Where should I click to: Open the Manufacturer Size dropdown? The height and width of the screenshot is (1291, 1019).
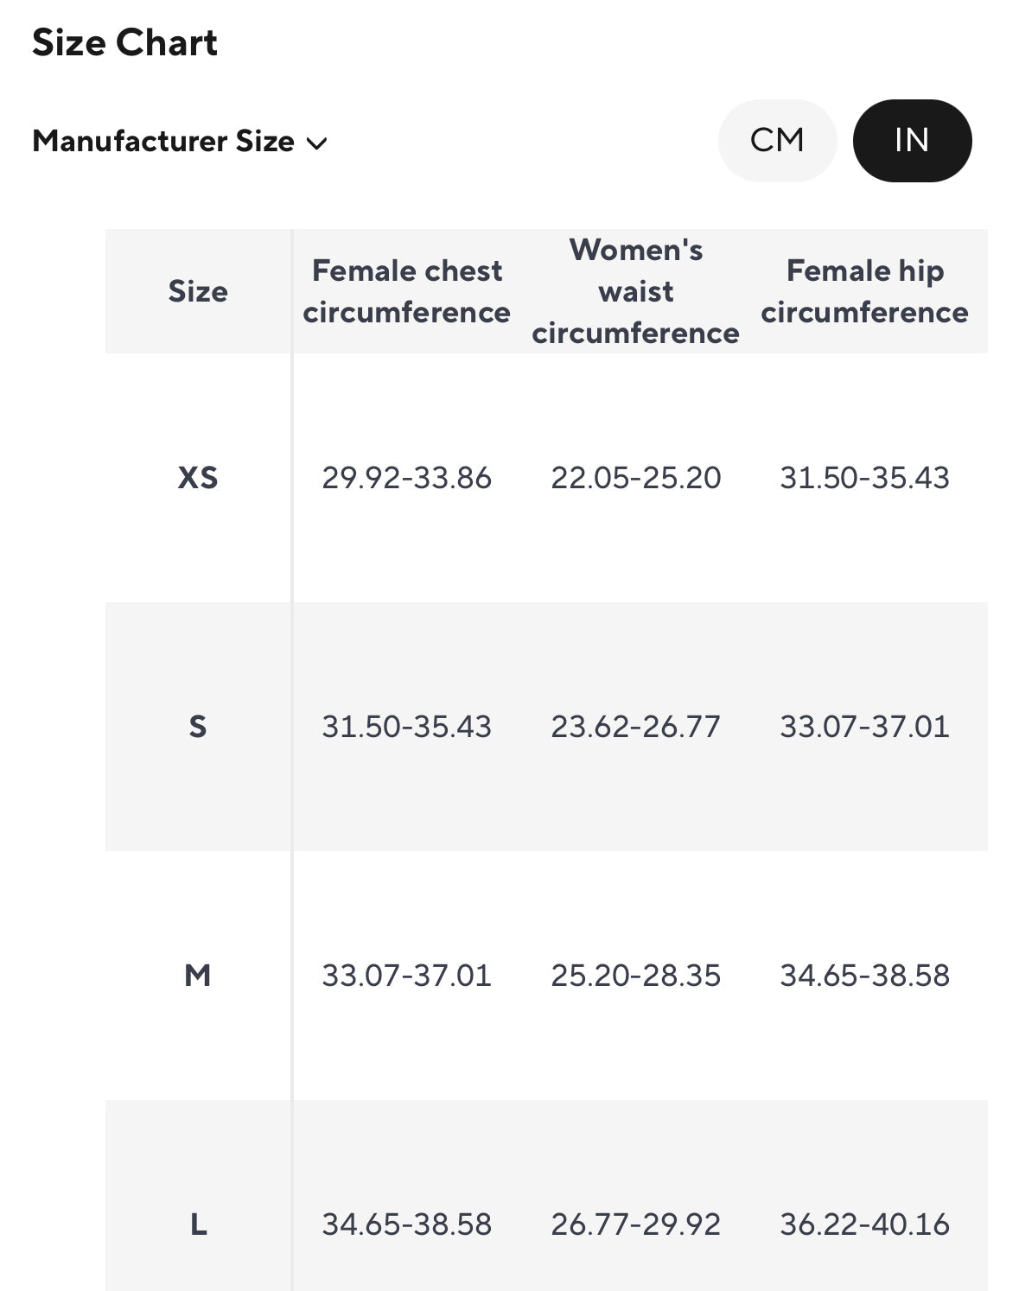tap(180, 142)
